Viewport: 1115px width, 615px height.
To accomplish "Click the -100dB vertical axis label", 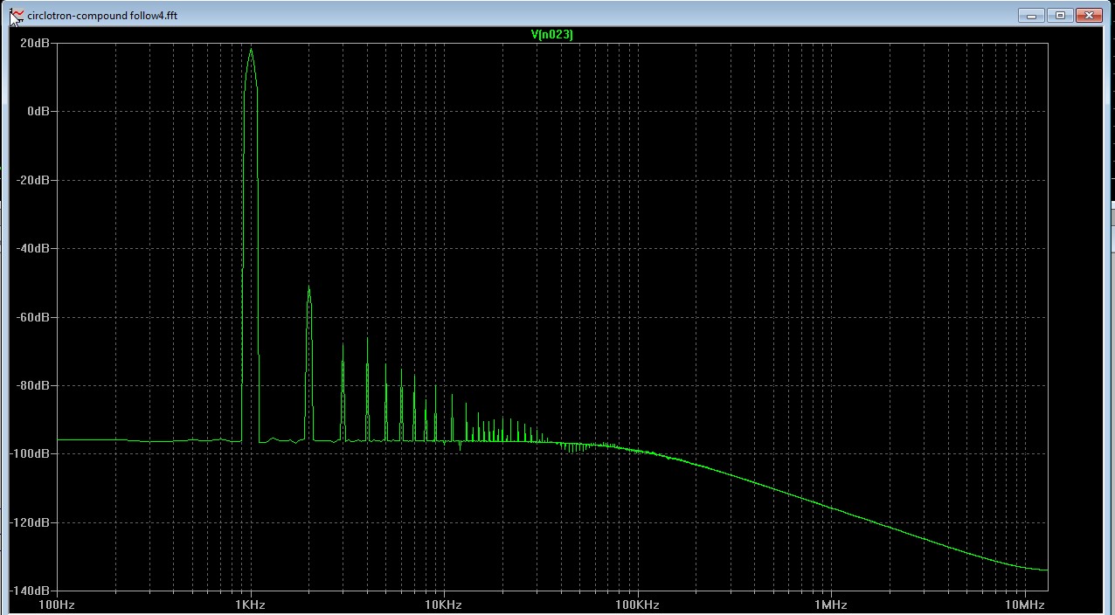I will pyautogui.click(x=31, y=453).
